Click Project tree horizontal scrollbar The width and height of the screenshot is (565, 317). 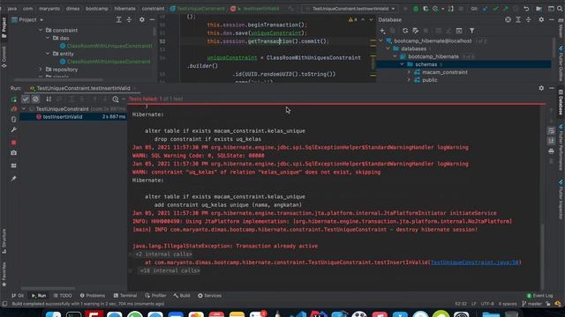click(x=58, y=80)
